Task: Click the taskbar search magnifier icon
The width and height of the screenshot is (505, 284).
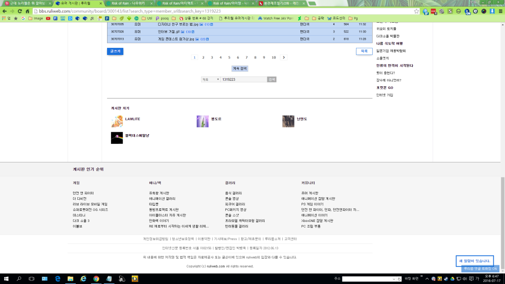Action: pos(19,278)
